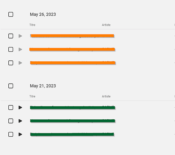Viewport: 175px width, 155px height.
Task: Tick the first May 26 track checkbox
Action: pos(11,36)
